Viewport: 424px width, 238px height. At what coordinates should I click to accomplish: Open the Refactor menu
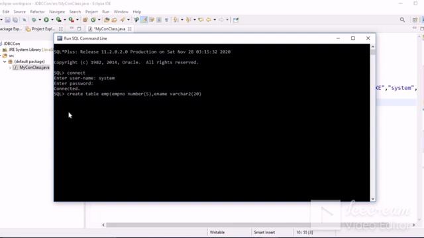coord(37,12)
